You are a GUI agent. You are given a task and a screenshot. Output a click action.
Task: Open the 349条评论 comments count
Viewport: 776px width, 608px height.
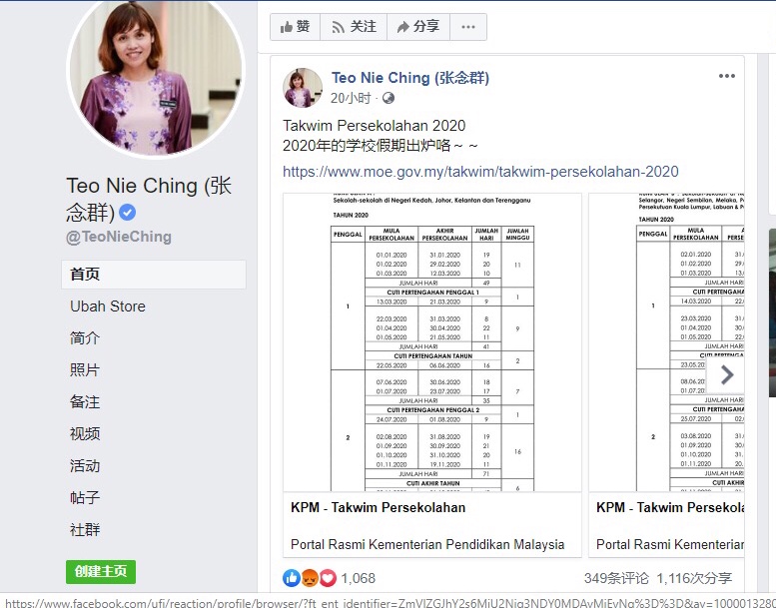616,578
